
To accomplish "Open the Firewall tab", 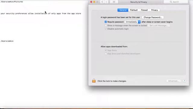I will click(144, 10).
